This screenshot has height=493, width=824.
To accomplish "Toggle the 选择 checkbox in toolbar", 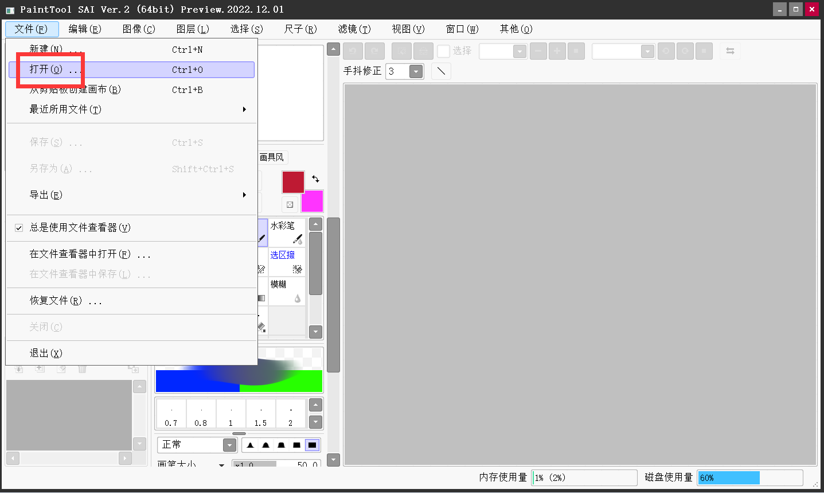I will point(443,51).
